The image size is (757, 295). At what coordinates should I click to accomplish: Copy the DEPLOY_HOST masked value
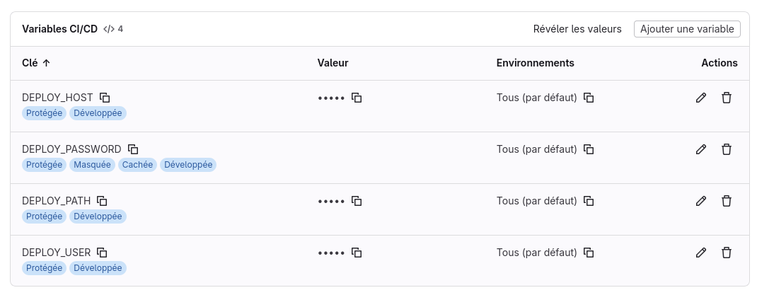357,98
